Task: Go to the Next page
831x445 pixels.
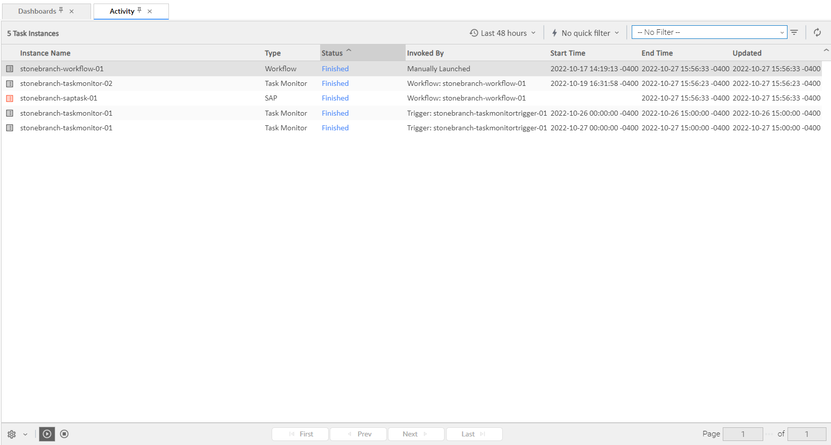Action: click(415, 434)
